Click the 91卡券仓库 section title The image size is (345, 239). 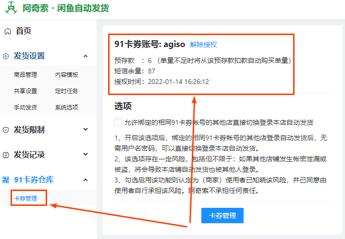[x=34, y=179]
